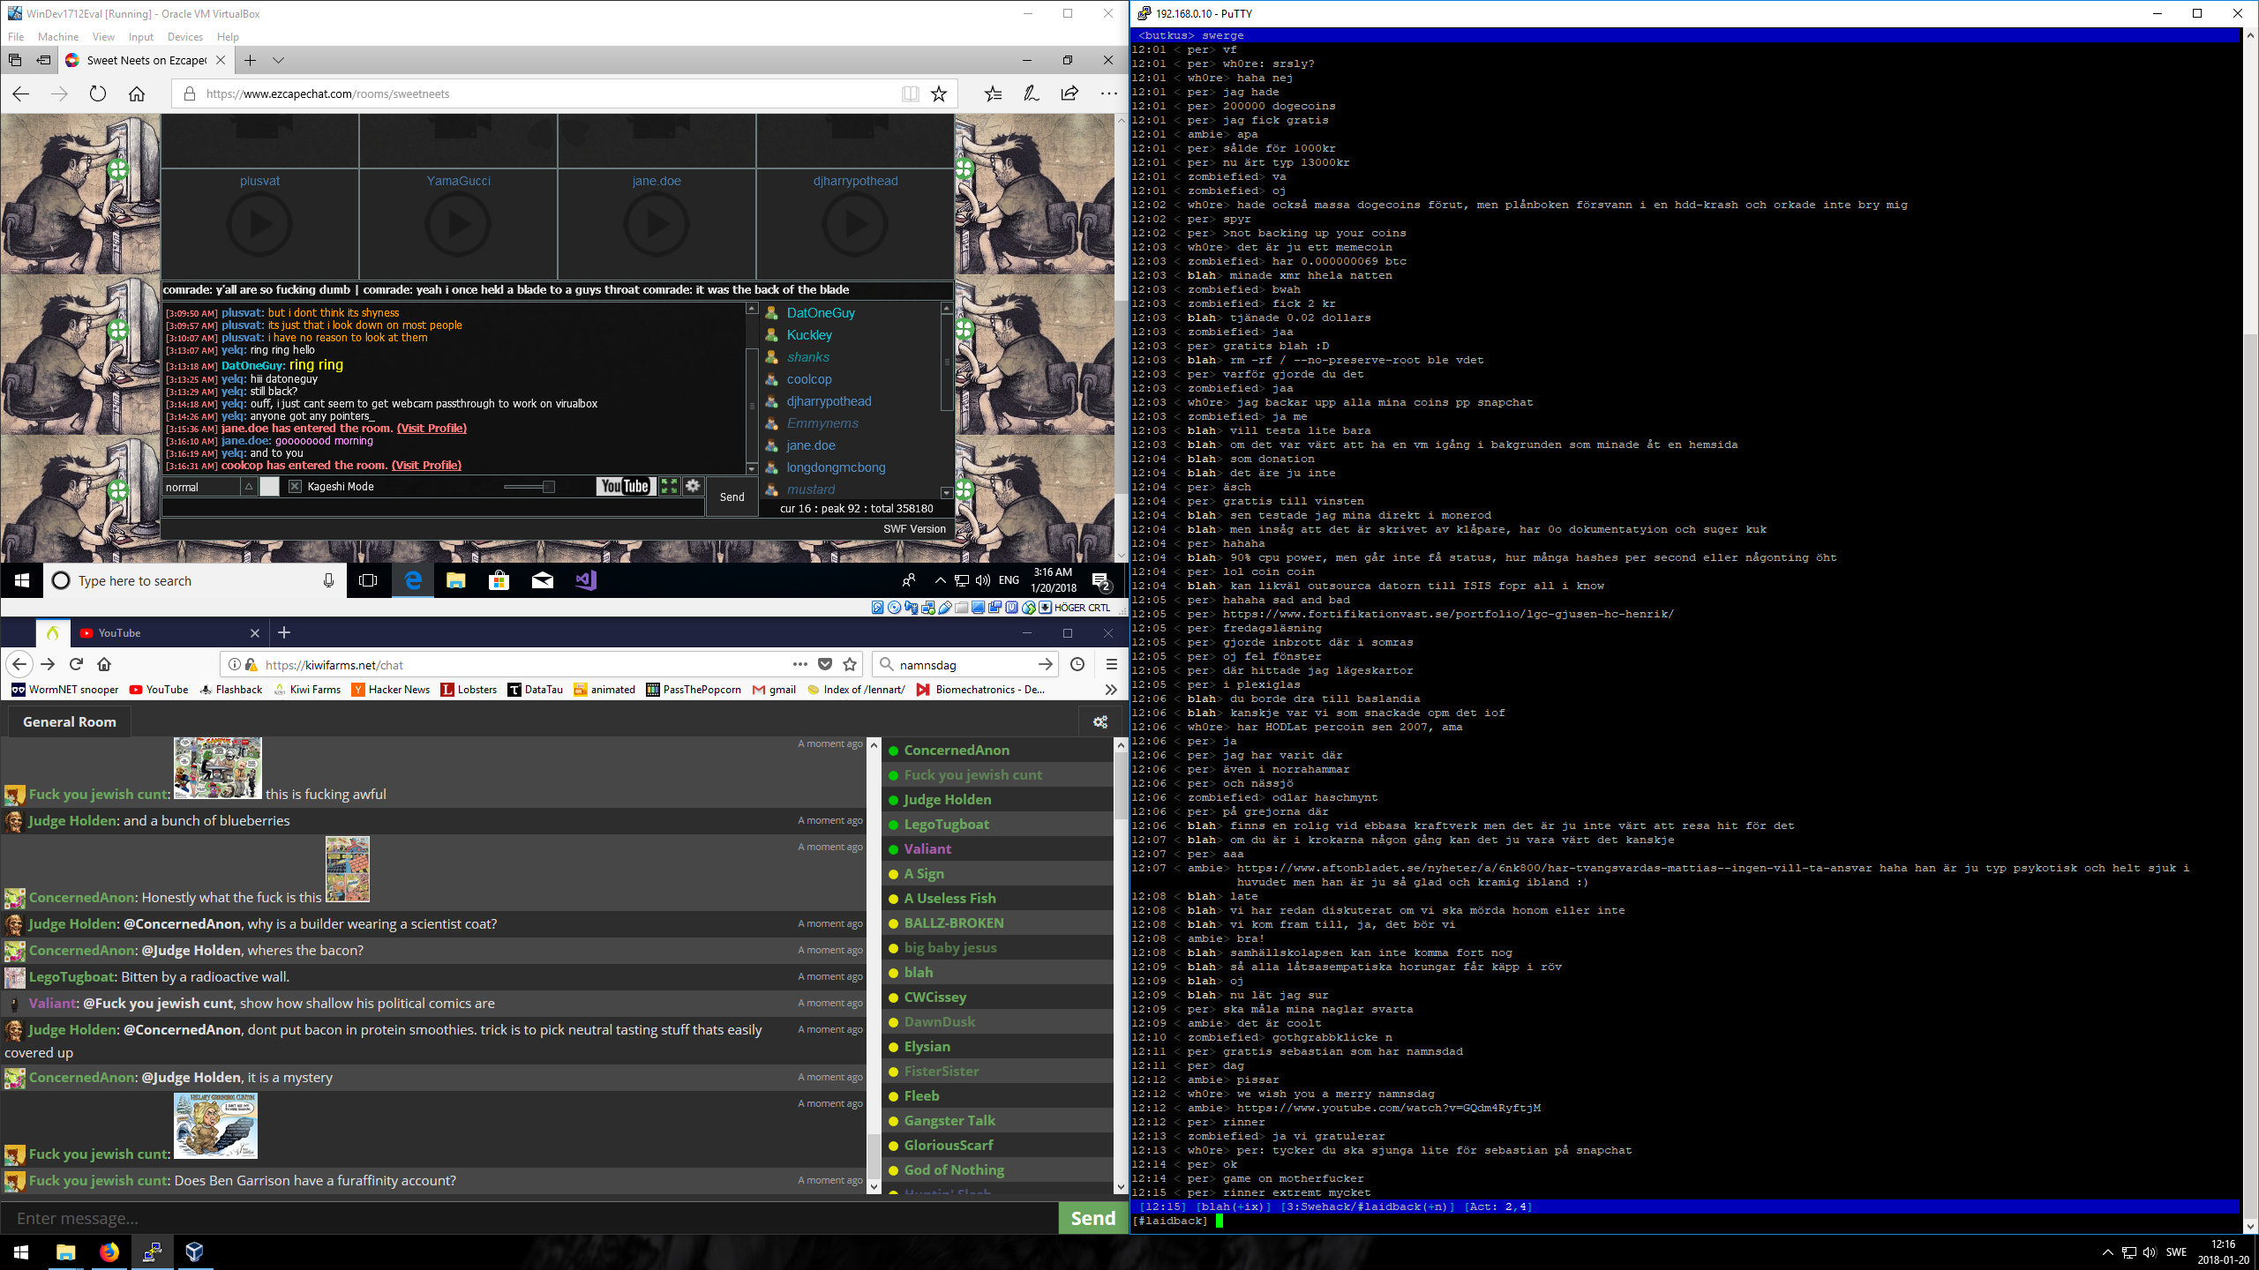Viewport: 2259px width, 1270px height.
Task: Click Edge Refresh button
Action: point(98,93)
